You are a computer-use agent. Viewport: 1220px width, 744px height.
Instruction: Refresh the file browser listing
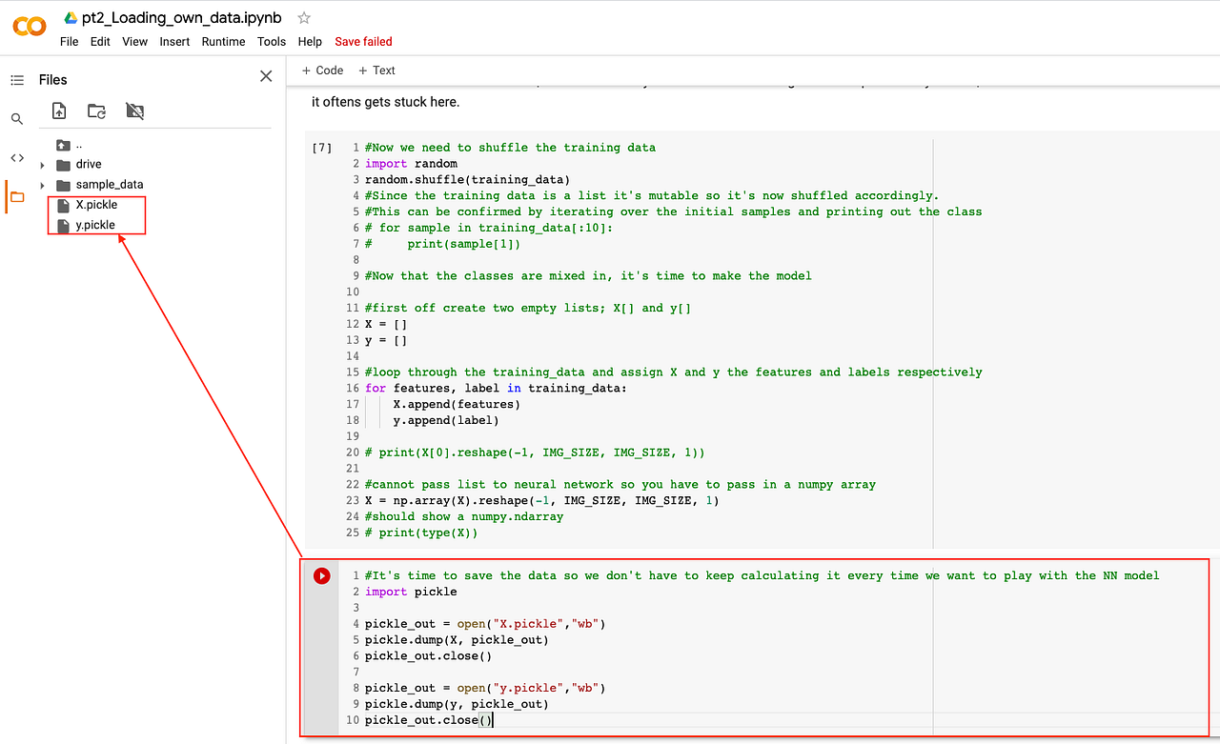pos(96,111)
